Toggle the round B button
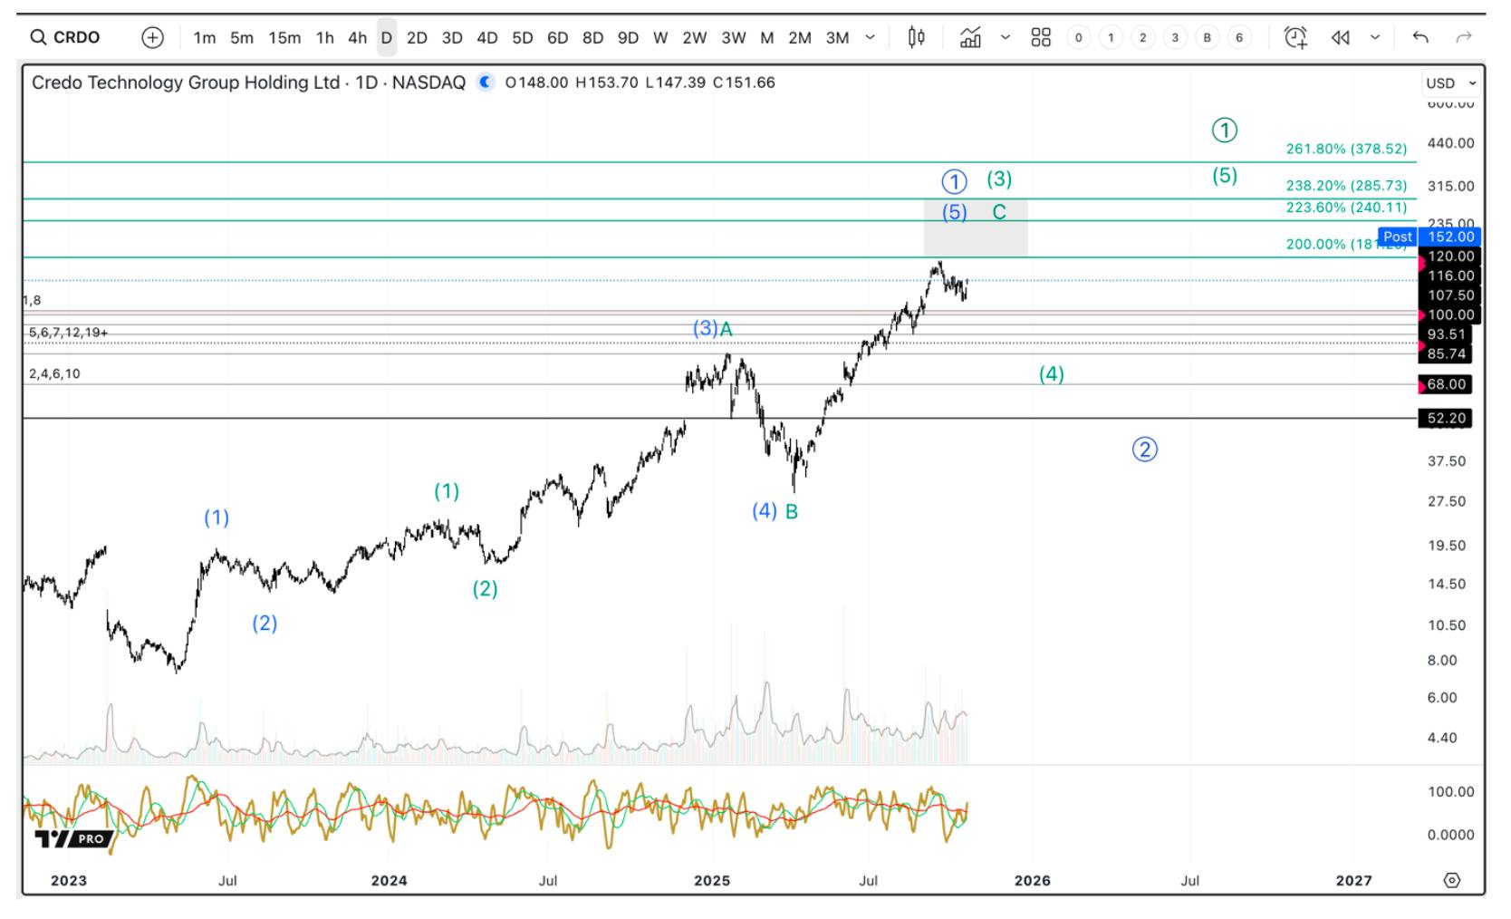This screenshot has width=1511, height=919. coord(1207,37)
